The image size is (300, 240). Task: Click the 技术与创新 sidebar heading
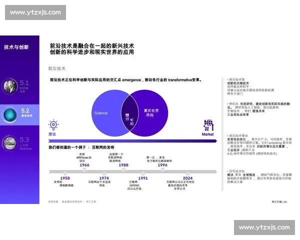[16, 47]
